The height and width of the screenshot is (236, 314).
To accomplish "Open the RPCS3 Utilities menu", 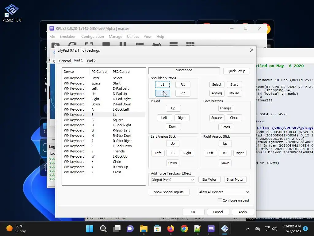I will point(133,37).
